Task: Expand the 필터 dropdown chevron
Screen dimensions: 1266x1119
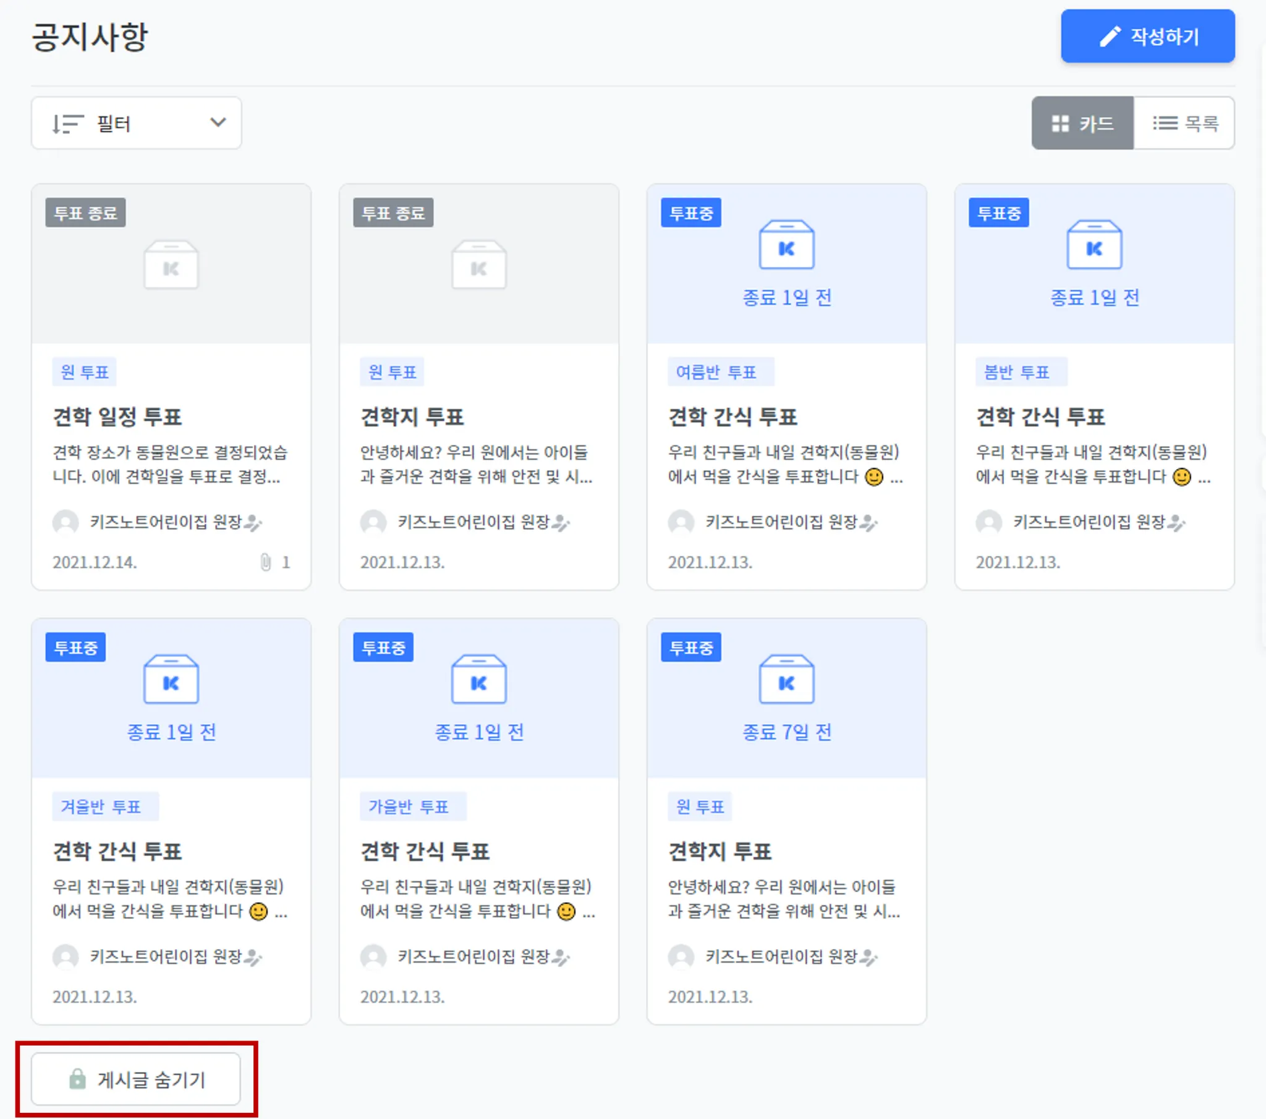Action: point(218,122)
